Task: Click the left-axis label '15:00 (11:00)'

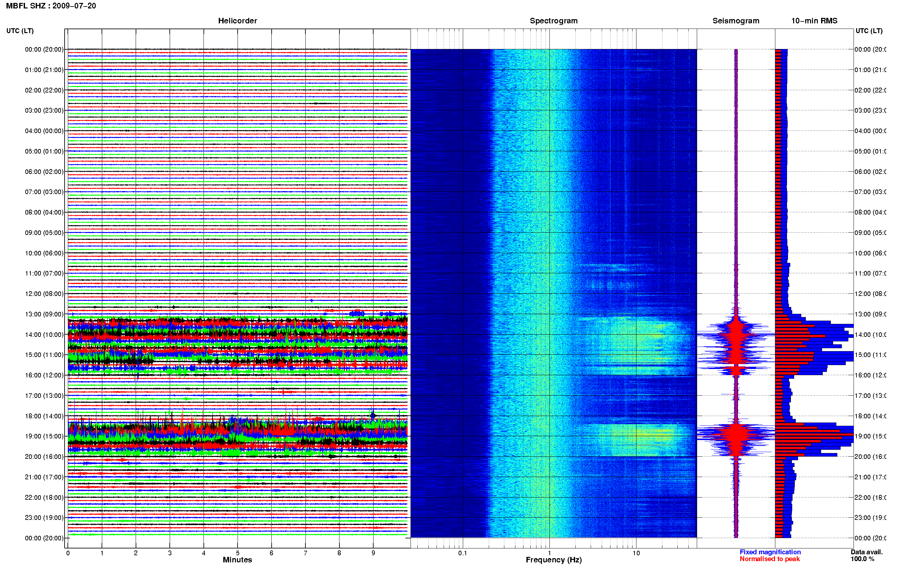Action: point(44,354)
